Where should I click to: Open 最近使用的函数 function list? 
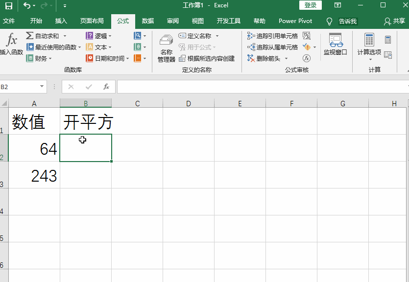pos(53,47)
